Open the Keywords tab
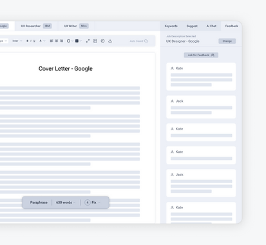 point(171,26)
